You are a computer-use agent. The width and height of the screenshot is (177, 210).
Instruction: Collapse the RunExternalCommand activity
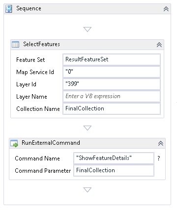coord(161,143)
